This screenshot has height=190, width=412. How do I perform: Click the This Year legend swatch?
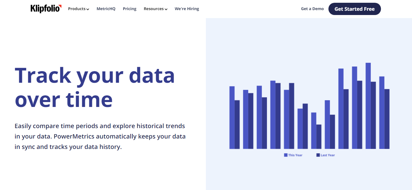point(286,155)
